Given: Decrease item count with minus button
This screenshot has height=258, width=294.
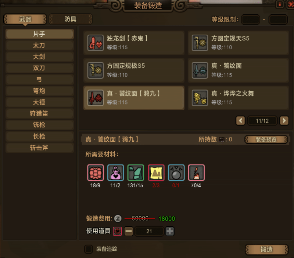Looking at the screenshot, I should pos(129,231).
